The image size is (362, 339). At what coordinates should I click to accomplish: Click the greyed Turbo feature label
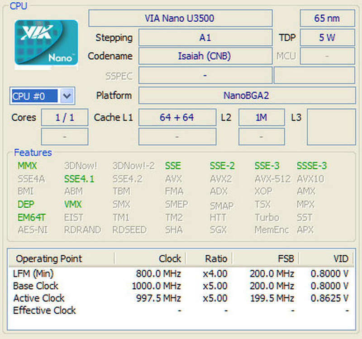(267, 218)
